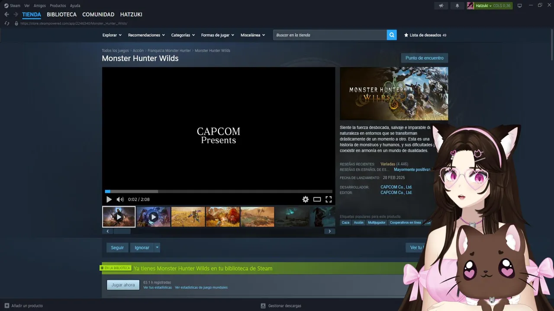Click the Variadas recent reviews summary

[388, 164]
